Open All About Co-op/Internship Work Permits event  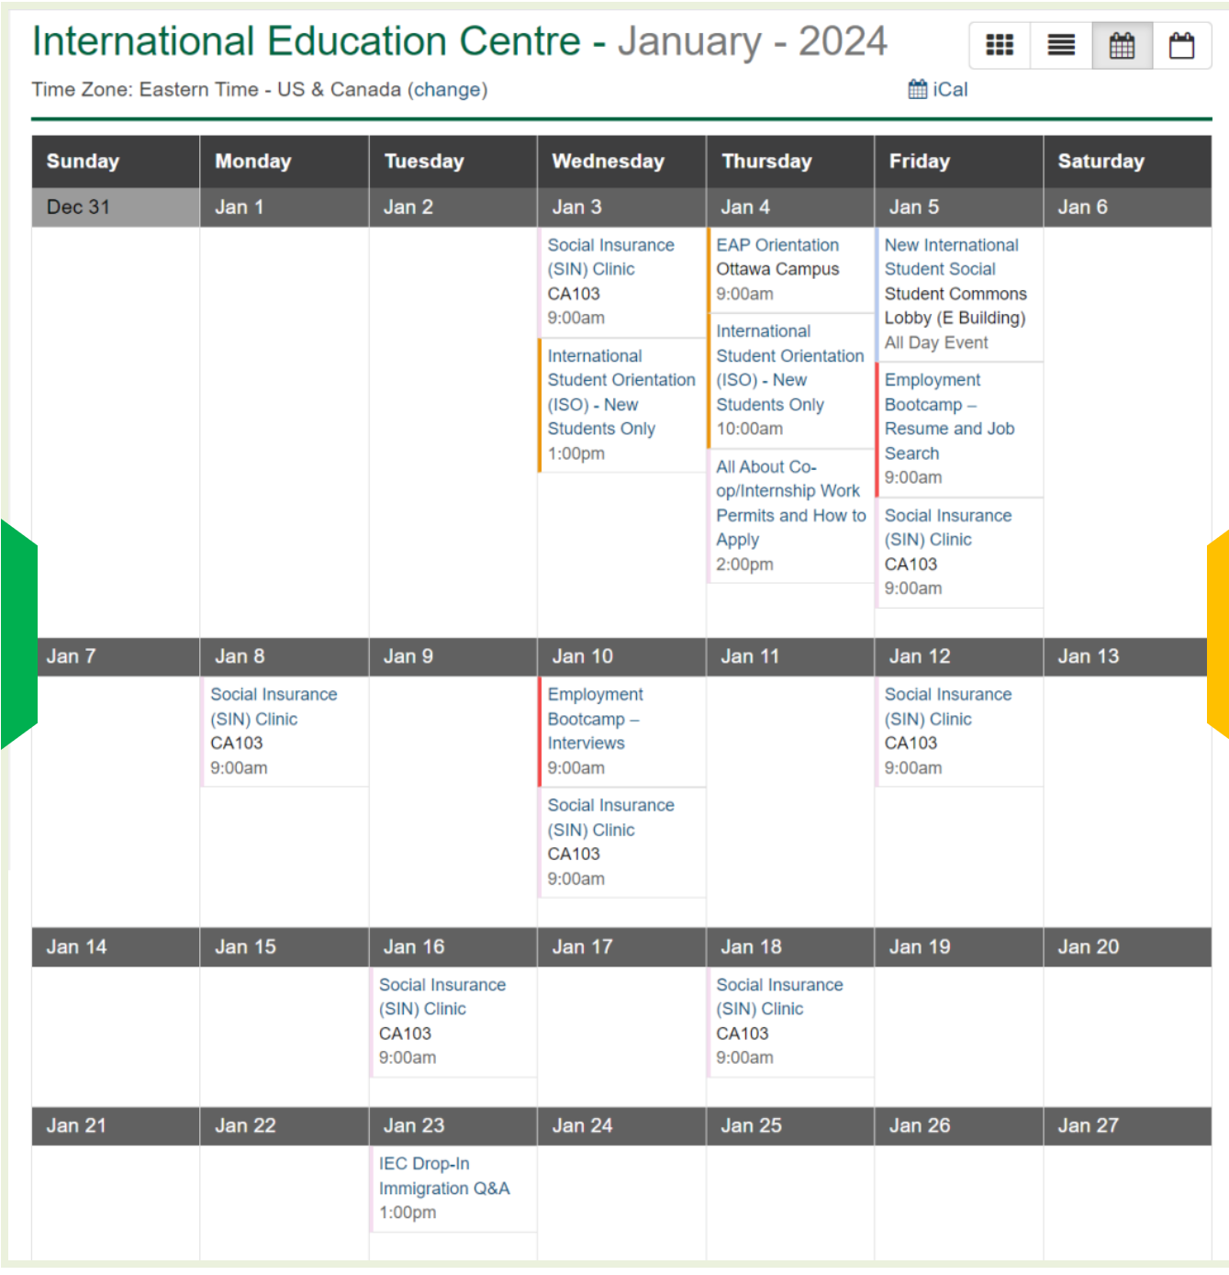point(789,503)
